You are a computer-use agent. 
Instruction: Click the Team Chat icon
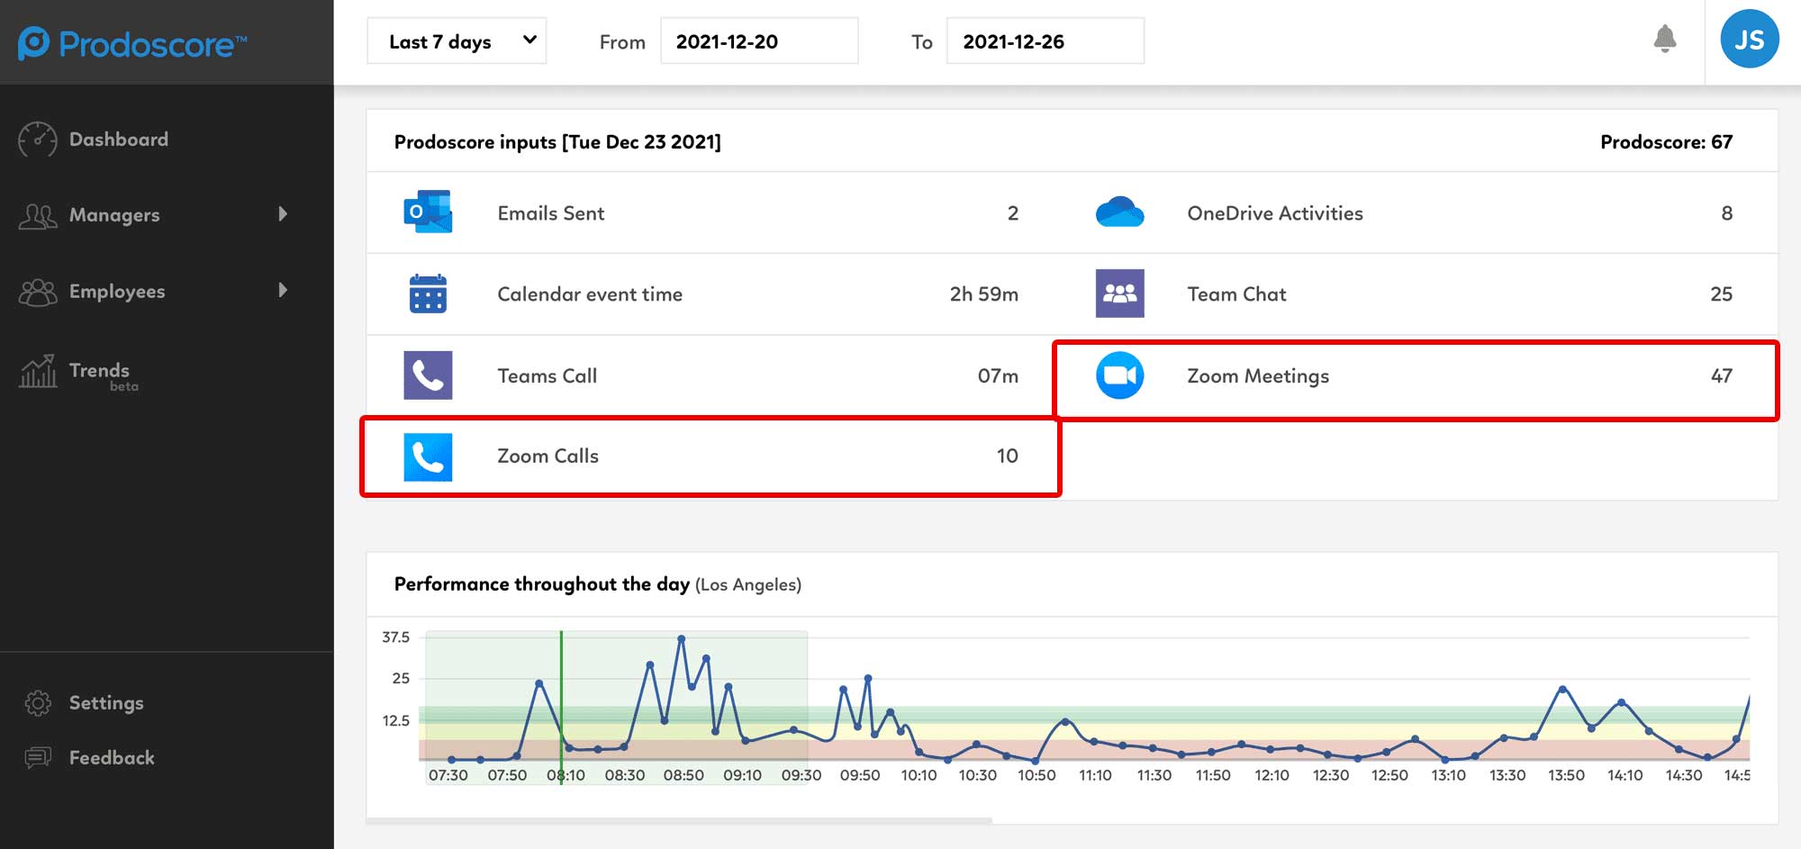tap(1119, 294)
